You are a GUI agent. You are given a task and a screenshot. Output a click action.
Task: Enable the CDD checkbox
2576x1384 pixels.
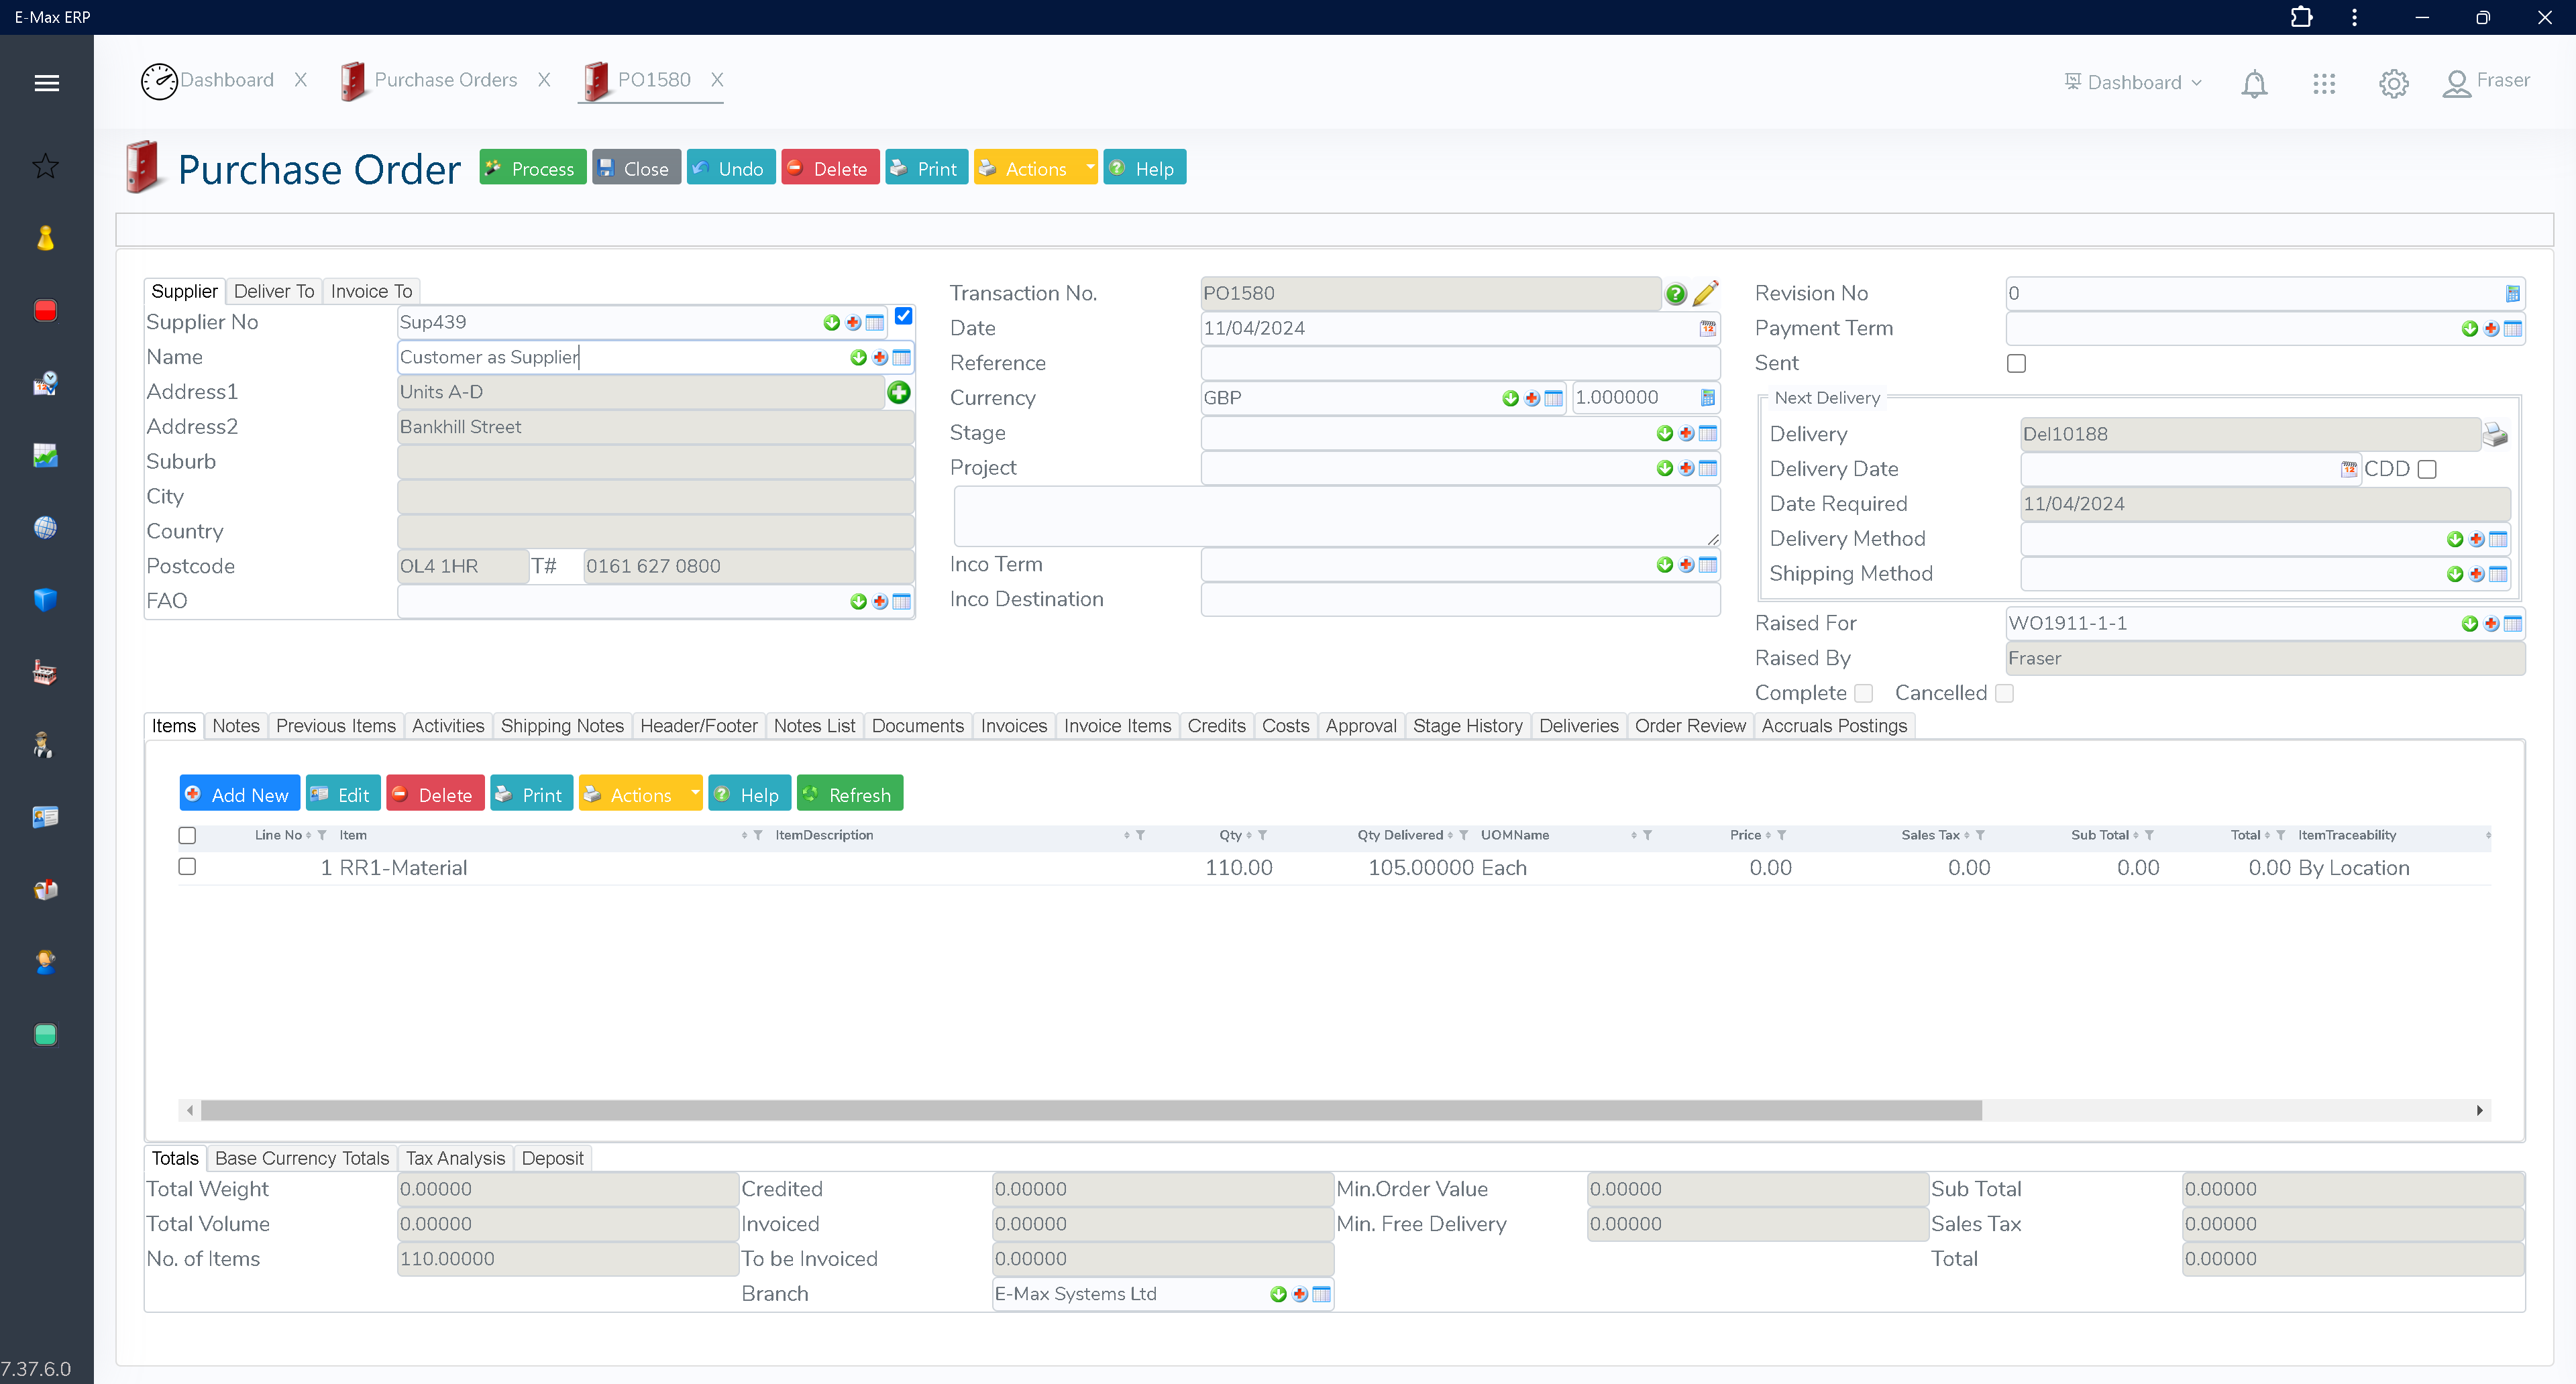(2425, 469)
